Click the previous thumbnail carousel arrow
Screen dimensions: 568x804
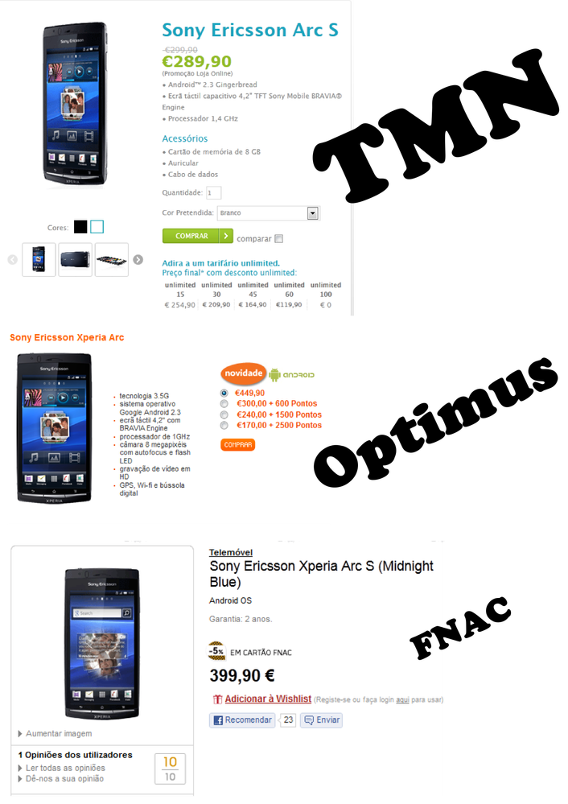pos(13,260)
